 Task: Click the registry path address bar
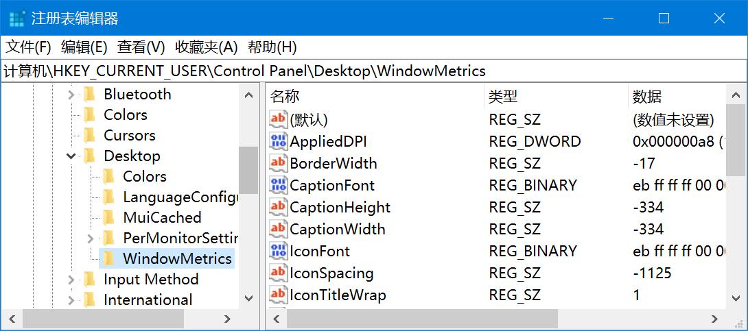(x=374, y=71)
